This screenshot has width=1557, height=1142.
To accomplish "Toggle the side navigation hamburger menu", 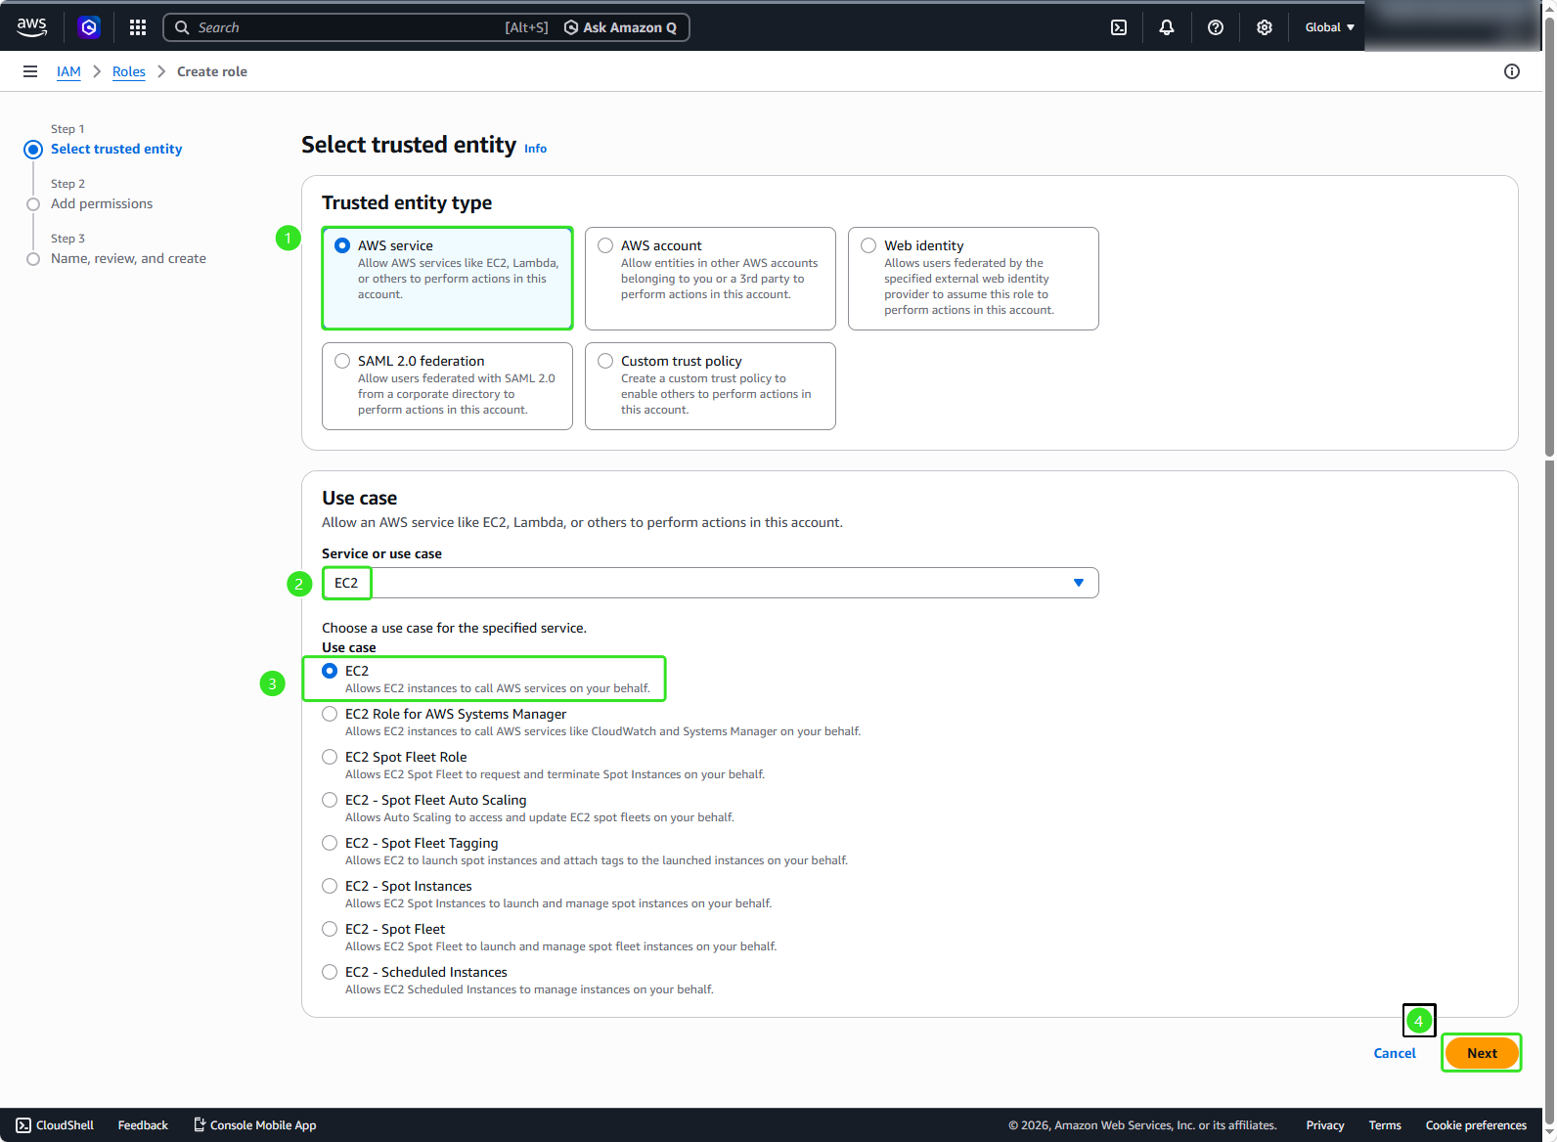I will (30, 71).
